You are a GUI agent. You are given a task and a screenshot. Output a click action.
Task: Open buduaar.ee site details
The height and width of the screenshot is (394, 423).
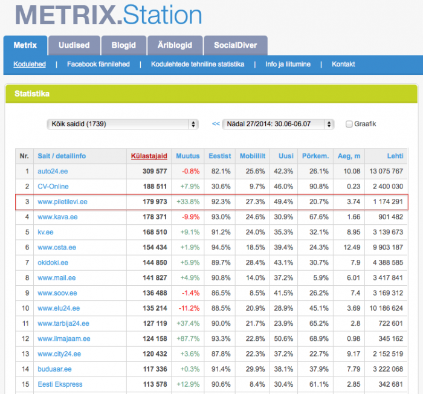click(x=54, y=369)
